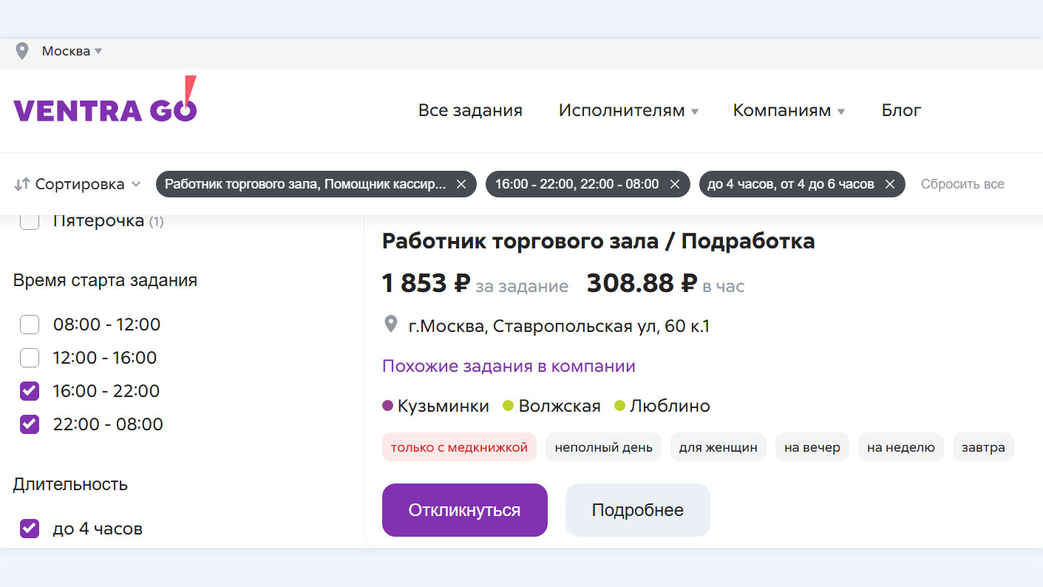This screenshot has width=1043, height=587.
Task: Uncheck the до 4 часов duration
Action: point(30,529)
